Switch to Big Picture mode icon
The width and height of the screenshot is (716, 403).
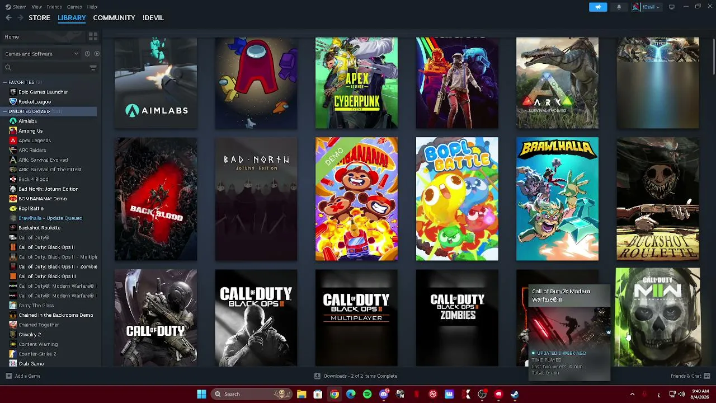tap(671, 7)
